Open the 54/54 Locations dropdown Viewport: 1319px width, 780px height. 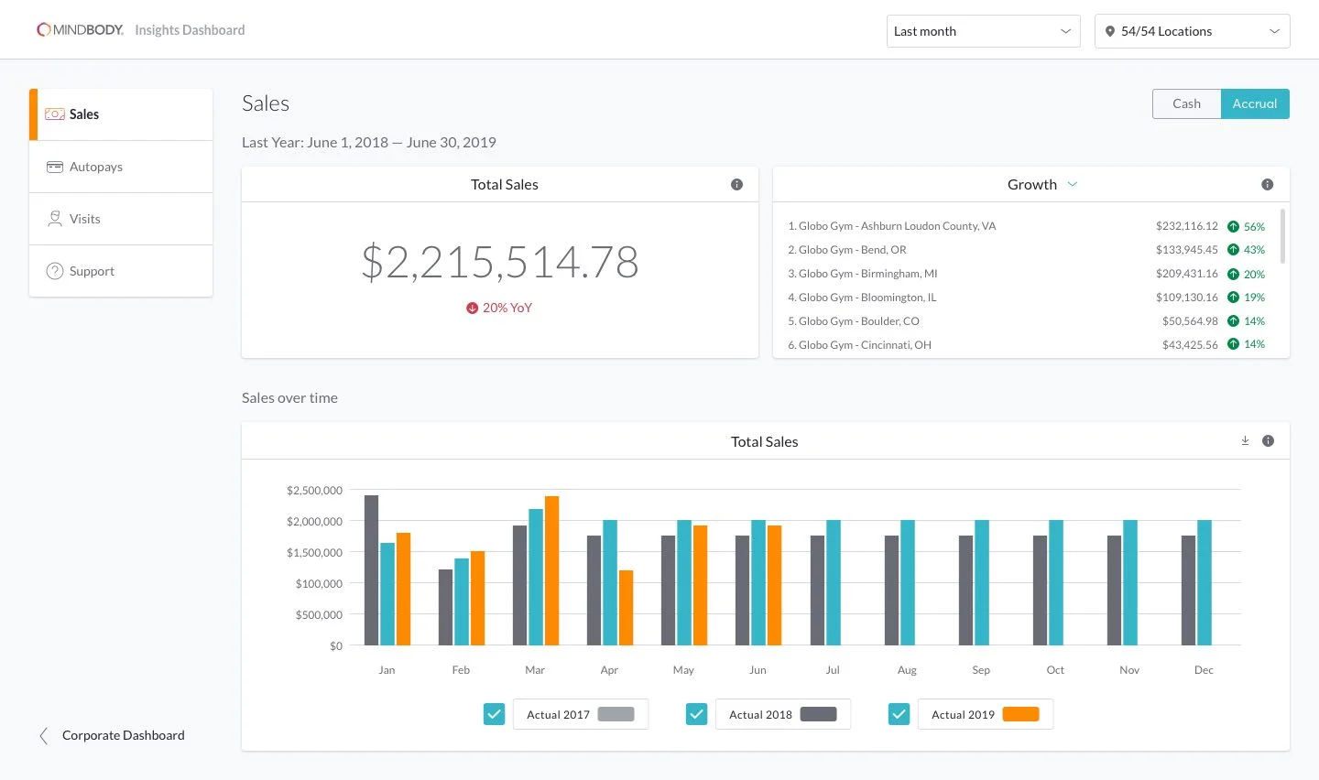click(x=1193, y=31)
